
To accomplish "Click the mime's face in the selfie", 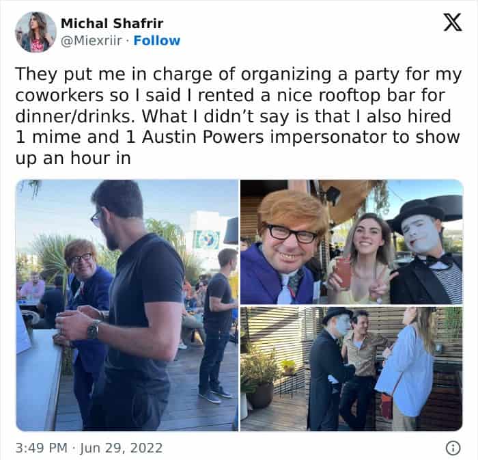I will pyautogui.click(x=418, y=233).
